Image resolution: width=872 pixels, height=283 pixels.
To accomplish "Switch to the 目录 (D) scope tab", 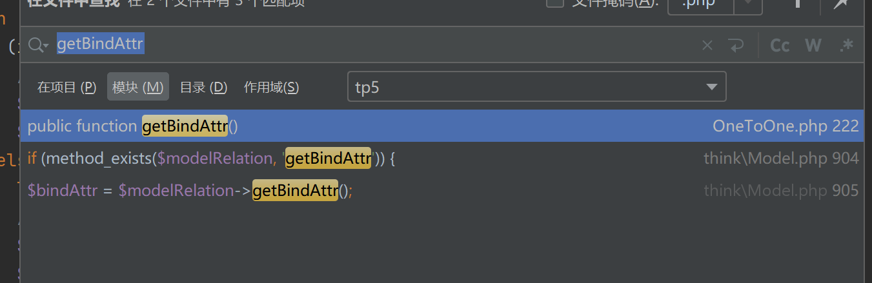I will tap(203, 87).
